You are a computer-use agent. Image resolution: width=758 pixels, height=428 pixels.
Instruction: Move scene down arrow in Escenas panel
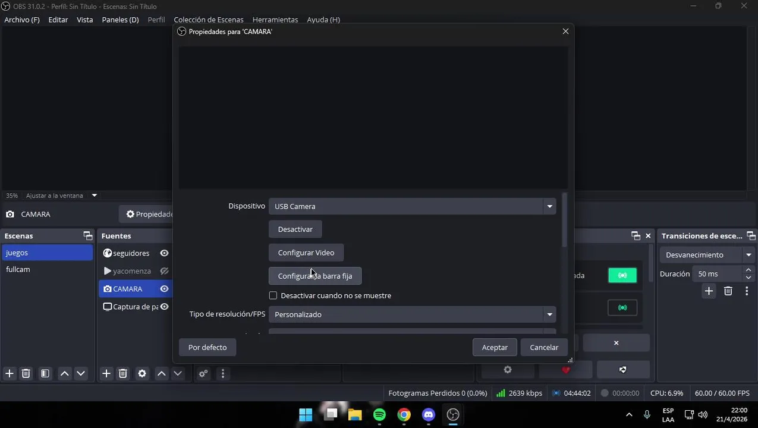(81, 373)
